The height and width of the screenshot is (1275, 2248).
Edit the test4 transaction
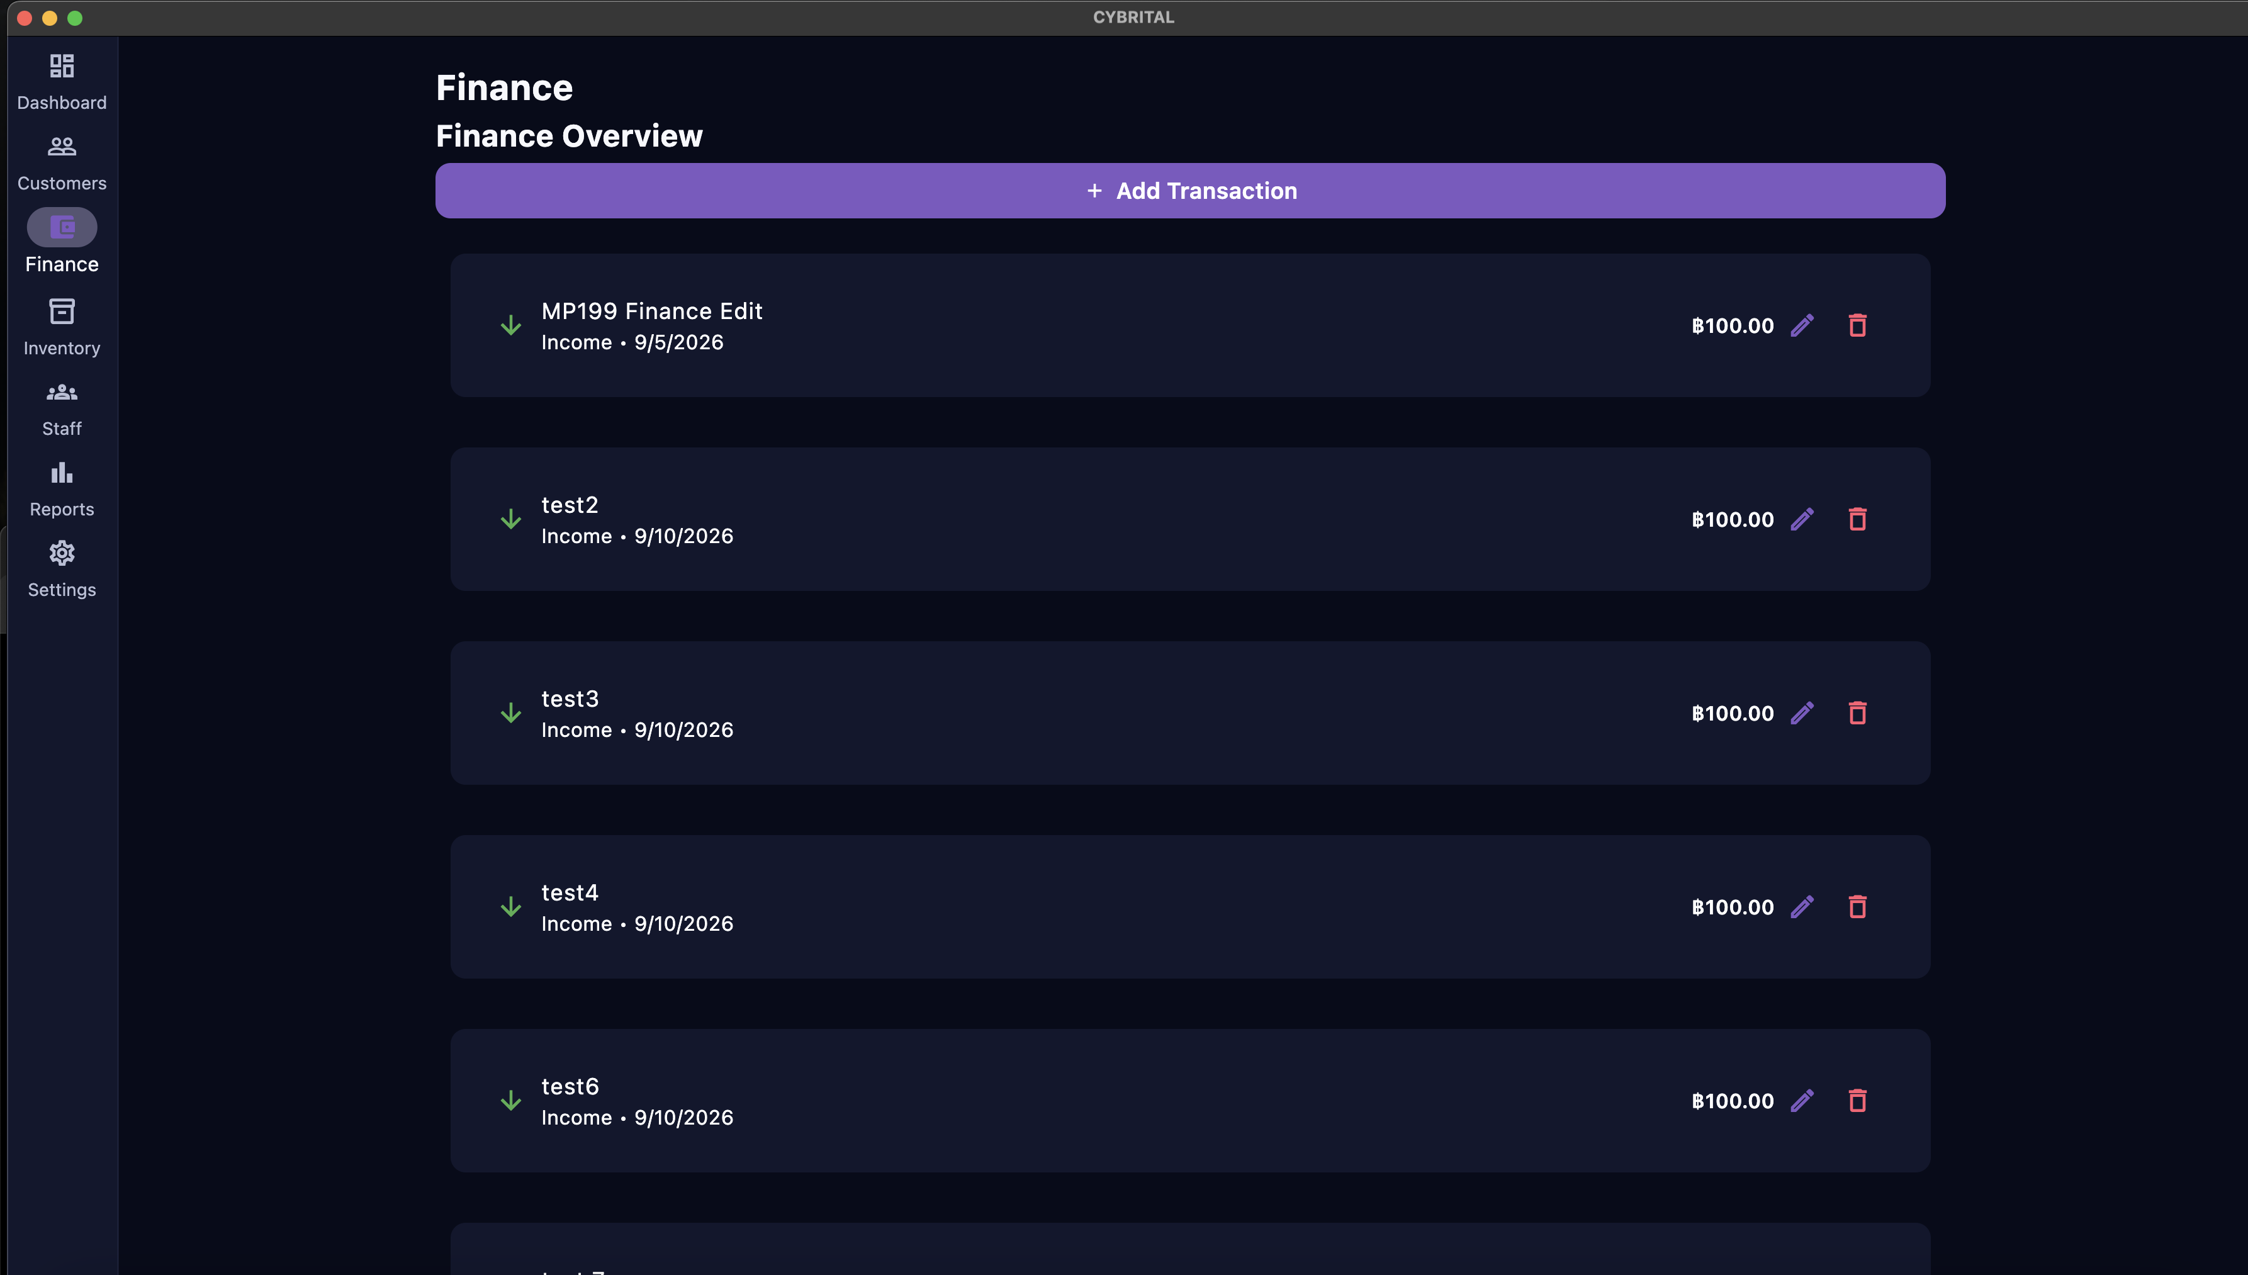coord(1802,907)
